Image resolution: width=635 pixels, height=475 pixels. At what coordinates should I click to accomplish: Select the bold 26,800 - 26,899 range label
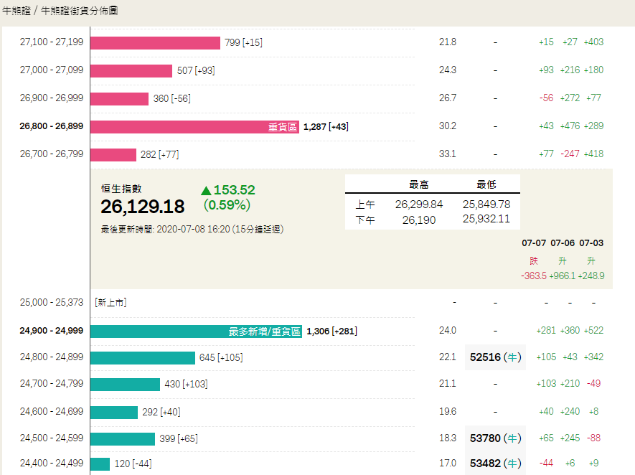[52, 126]
